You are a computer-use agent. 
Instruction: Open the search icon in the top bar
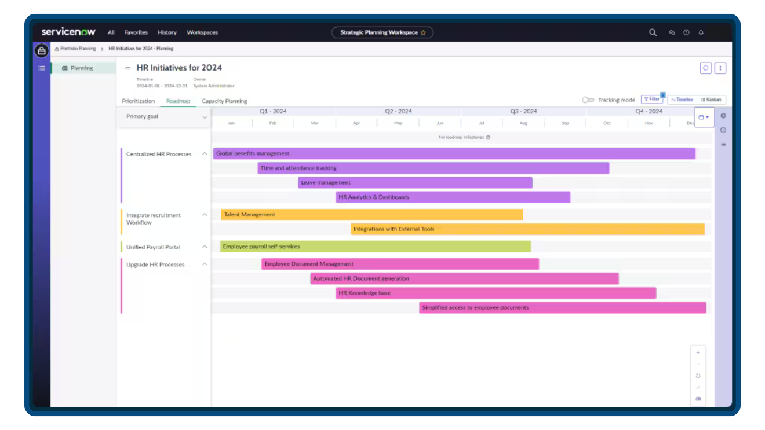click(653, 32)
